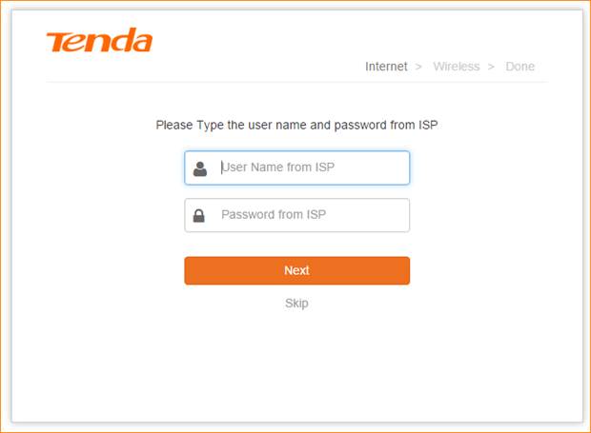Image resolution: width=591 pixels, height=433 pixels.
Task: Jump to the Done step
Action: pos(520,67)
